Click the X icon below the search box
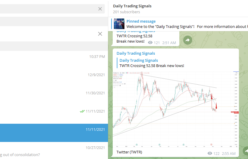Viewport: 248px width, 159px height. [x=100, y=34]
